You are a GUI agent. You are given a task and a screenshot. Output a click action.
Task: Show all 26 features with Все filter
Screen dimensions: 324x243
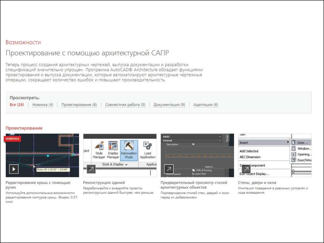pyautogui.click(x=17, y=104)
